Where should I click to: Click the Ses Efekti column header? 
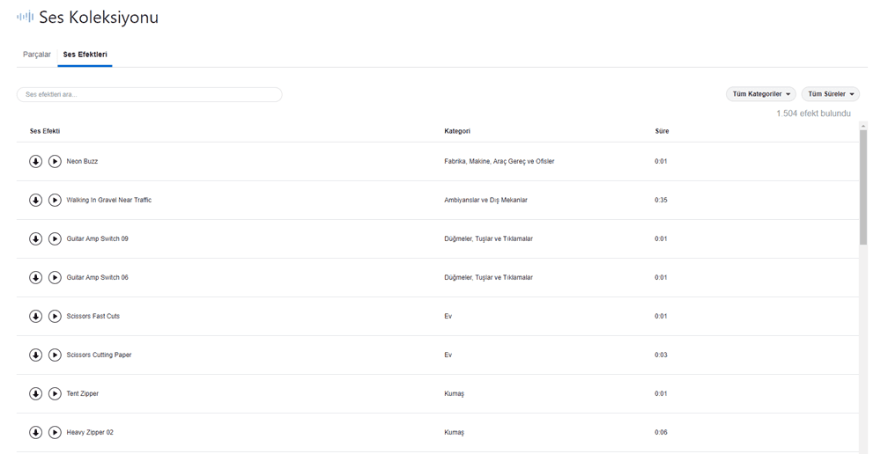pyautogui.click(x=45, y=131)
